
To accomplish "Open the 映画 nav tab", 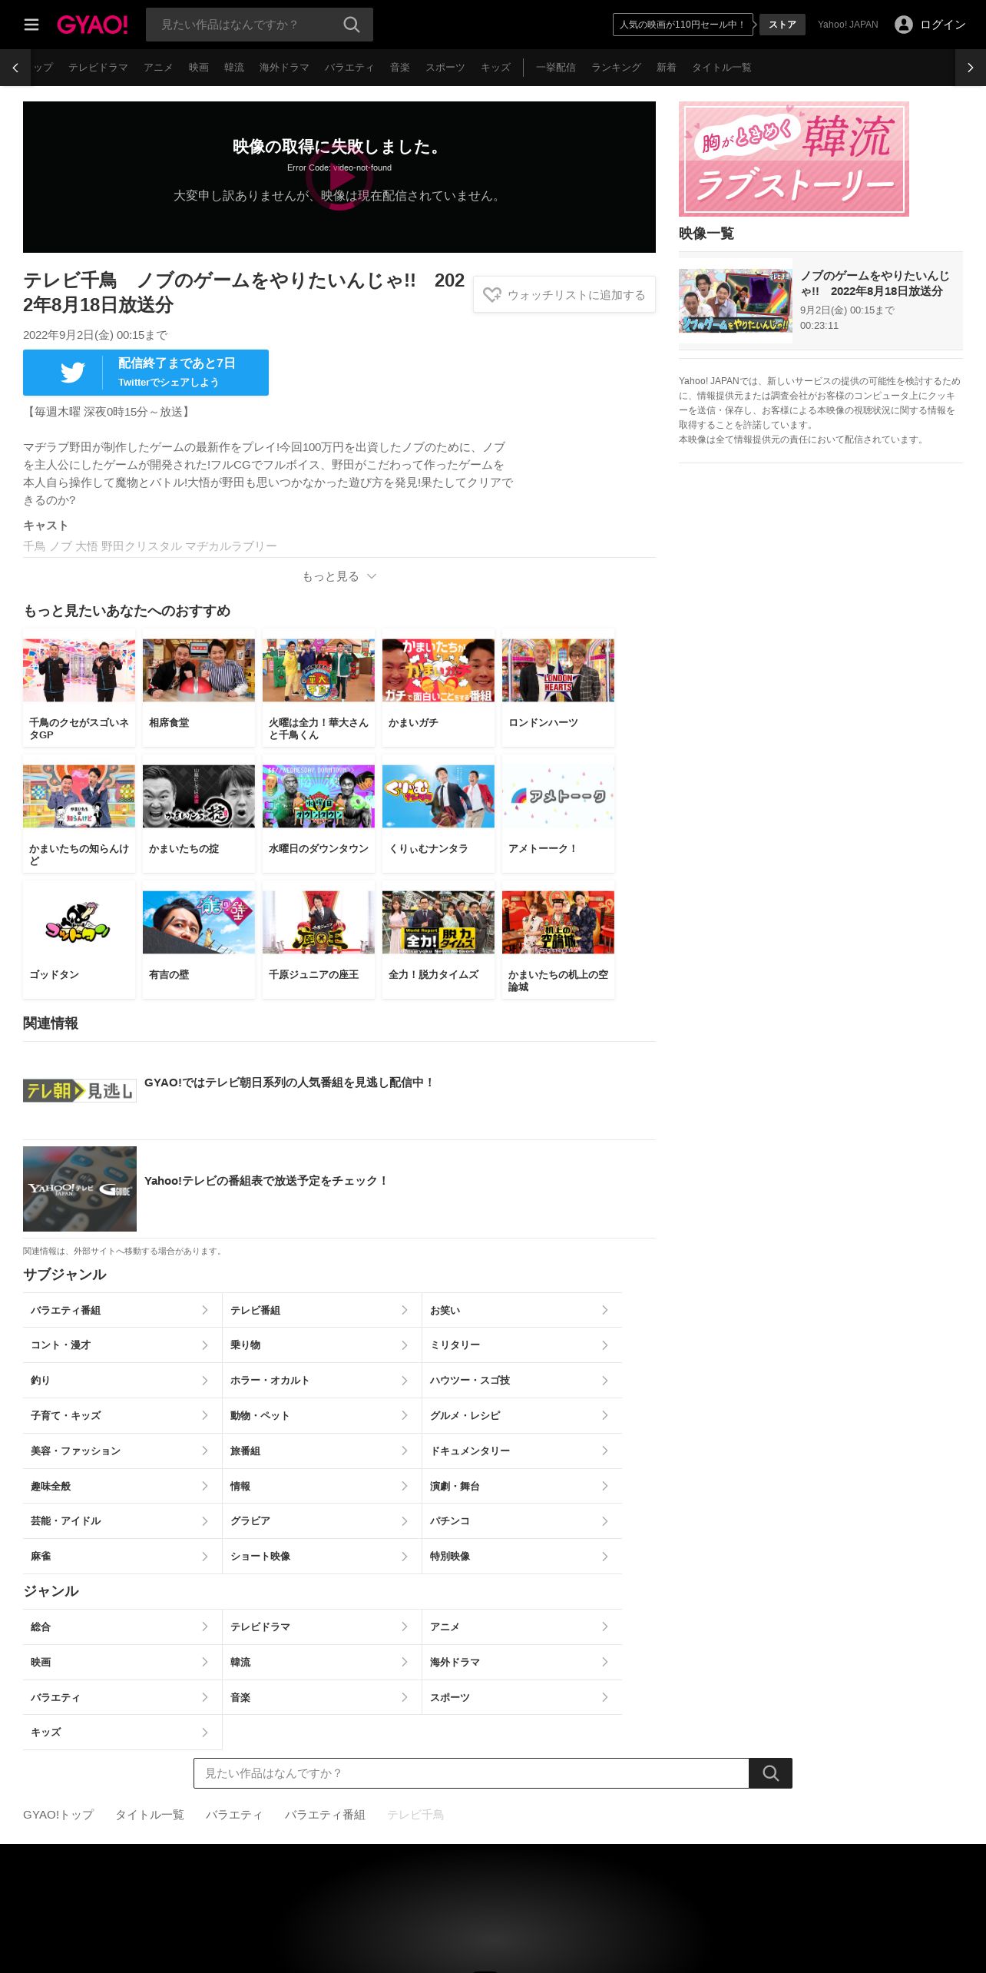I will (x=199, y=68).
